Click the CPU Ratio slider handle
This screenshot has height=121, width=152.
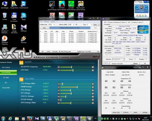click(73, 70)
